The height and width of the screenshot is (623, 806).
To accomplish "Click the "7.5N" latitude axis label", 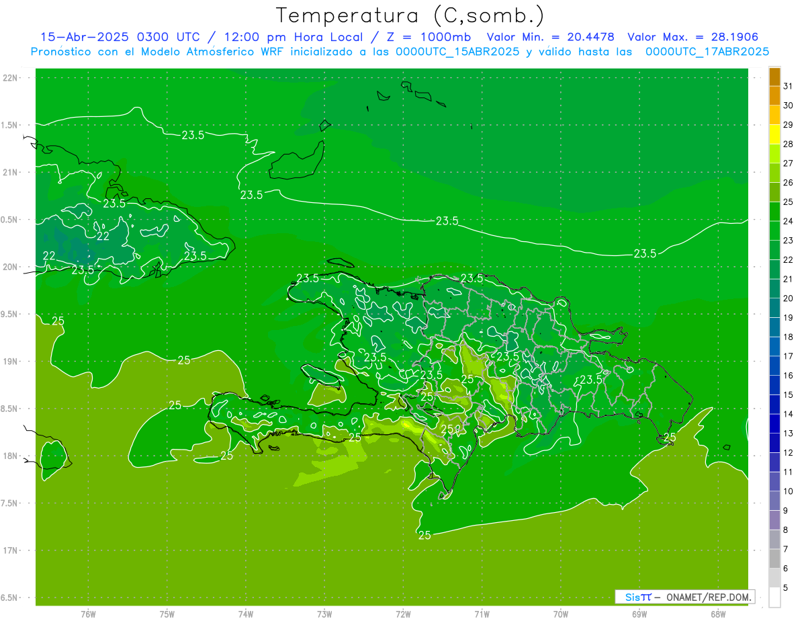I will tap(11, 503).
